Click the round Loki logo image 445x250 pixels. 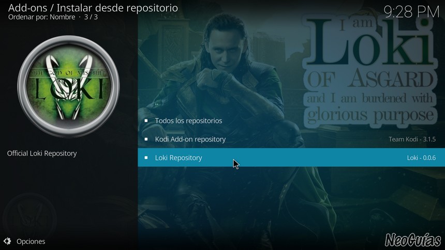point(68,86)
